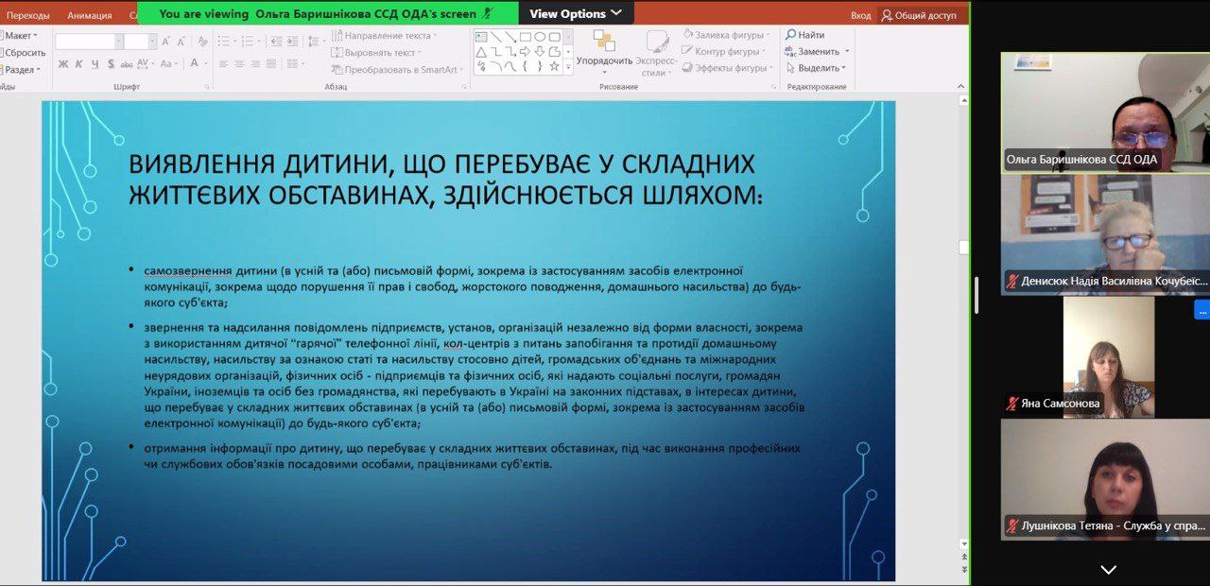Screen dimensions: 1210x586
Task: Click the Найти search icon
Action: (x=790, y=35)
